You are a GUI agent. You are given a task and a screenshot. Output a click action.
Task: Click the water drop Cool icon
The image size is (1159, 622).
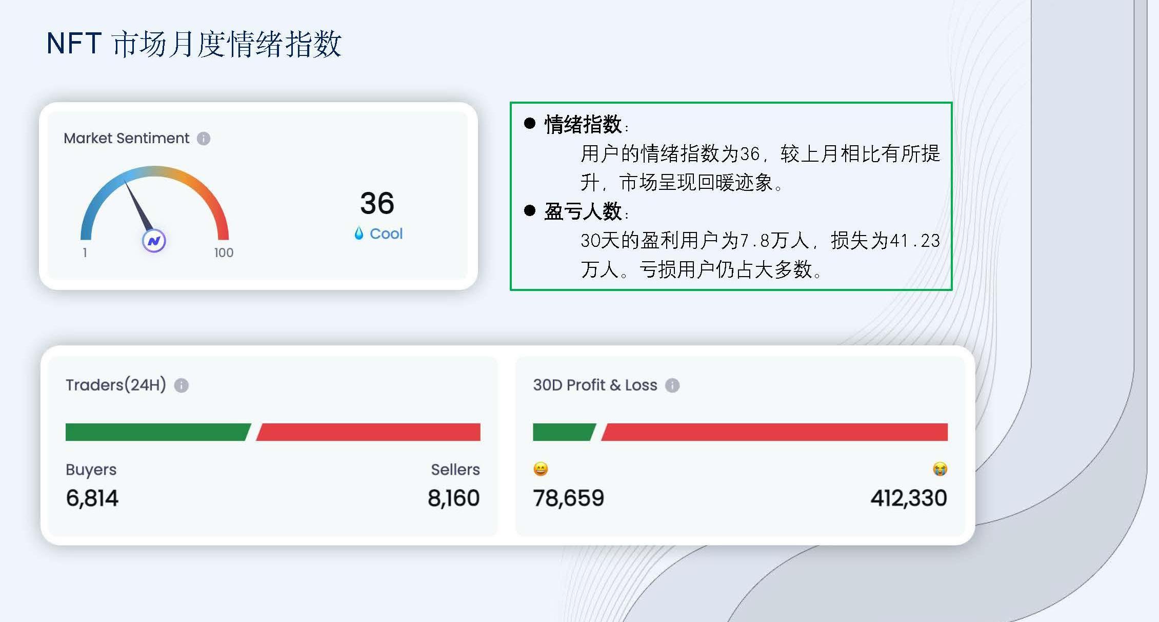(359, 234)
